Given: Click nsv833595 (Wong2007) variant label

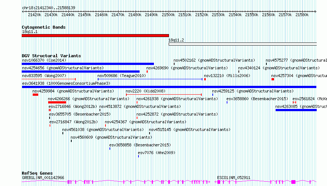Looking at the screenshot, I should [44, 76].
